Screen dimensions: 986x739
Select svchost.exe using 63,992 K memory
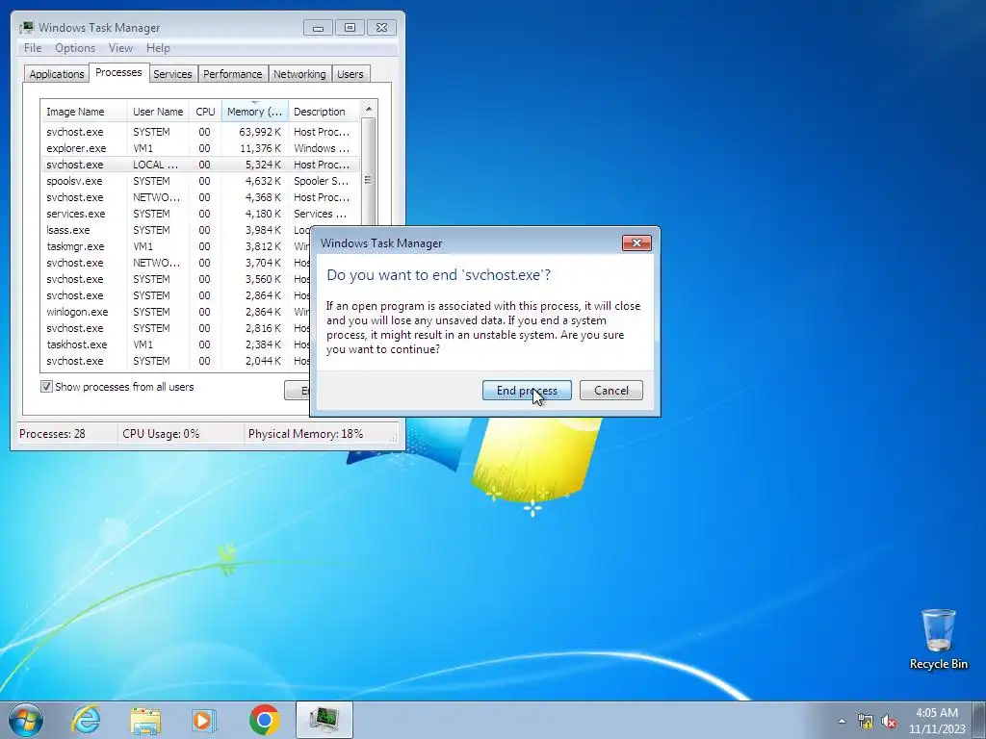[200, 132]
